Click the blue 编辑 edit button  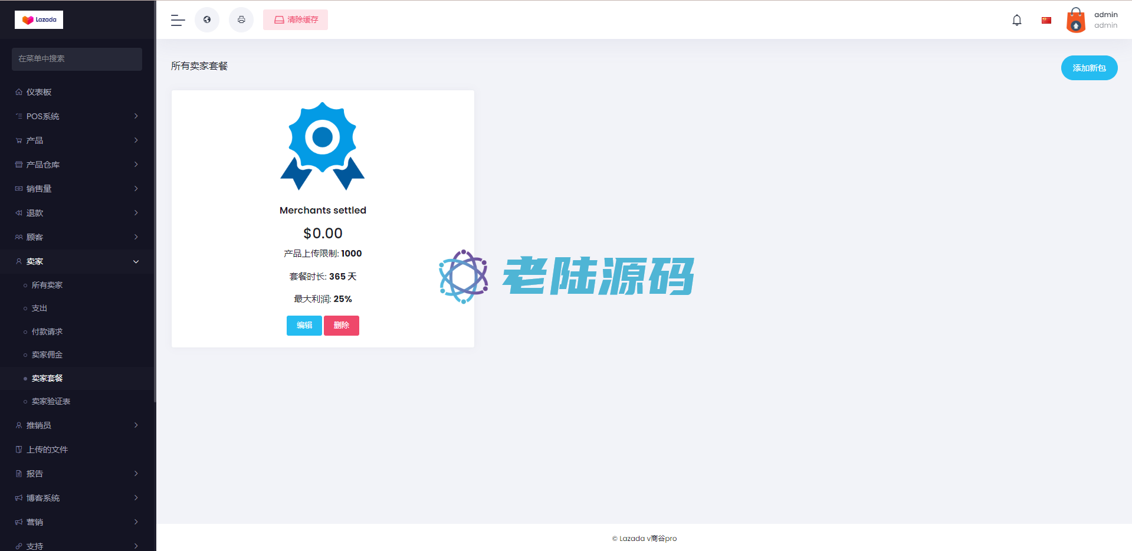[x=304, y=326]
